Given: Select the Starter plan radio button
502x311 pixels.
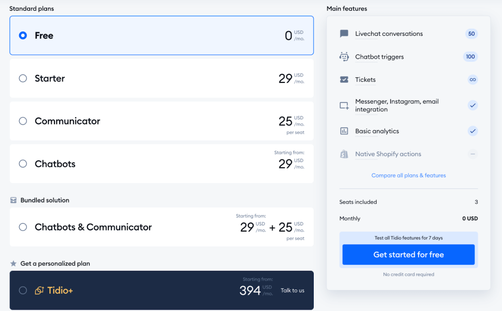Looking at the screenshot, I should (23, 78).
